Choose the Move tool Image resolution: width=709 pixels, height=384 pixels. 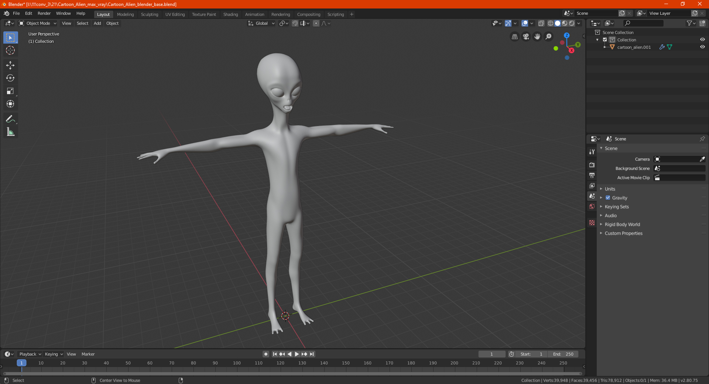pos(10,65)
